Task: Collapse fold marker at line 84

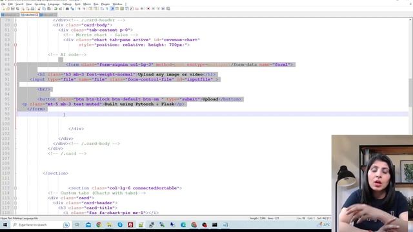Action: pyautogui.click(x=15, y=44)
